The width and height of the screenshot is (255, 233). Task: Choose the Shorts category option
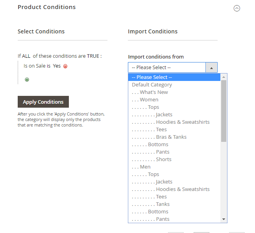(x=163, y=160)
